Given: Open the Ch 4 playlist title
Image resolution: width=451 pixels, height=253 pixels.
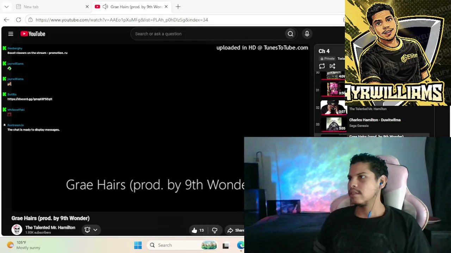Looking at the screenshot, I should pos(324,51).
